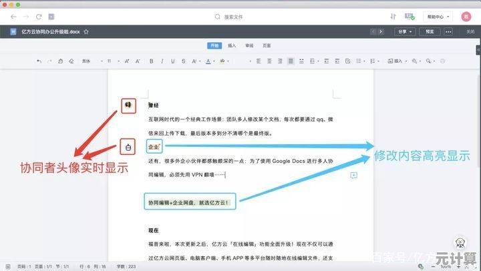
Task: Open the 审阅 tab
Action: click(249, 46)
